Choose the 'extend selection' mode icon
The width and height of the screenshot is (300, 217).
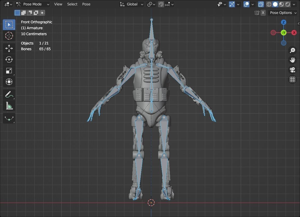tap(24, 13)
